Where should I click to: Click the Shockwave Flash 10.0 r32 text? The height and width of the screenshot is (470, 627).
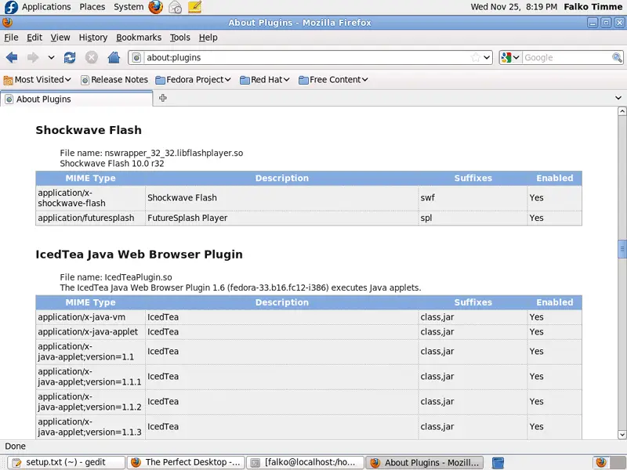(x=112, y=164)
